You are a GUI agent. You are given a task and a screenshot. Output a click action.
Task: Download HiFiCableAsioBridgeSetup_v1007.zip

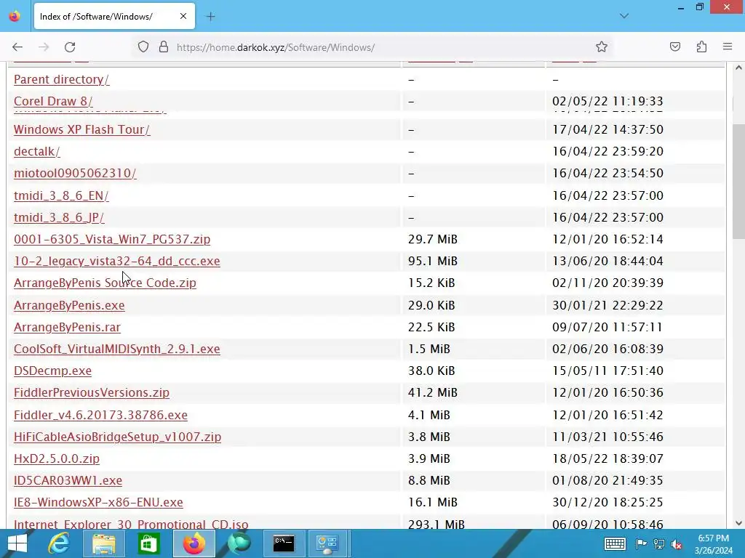click(117, 437)
